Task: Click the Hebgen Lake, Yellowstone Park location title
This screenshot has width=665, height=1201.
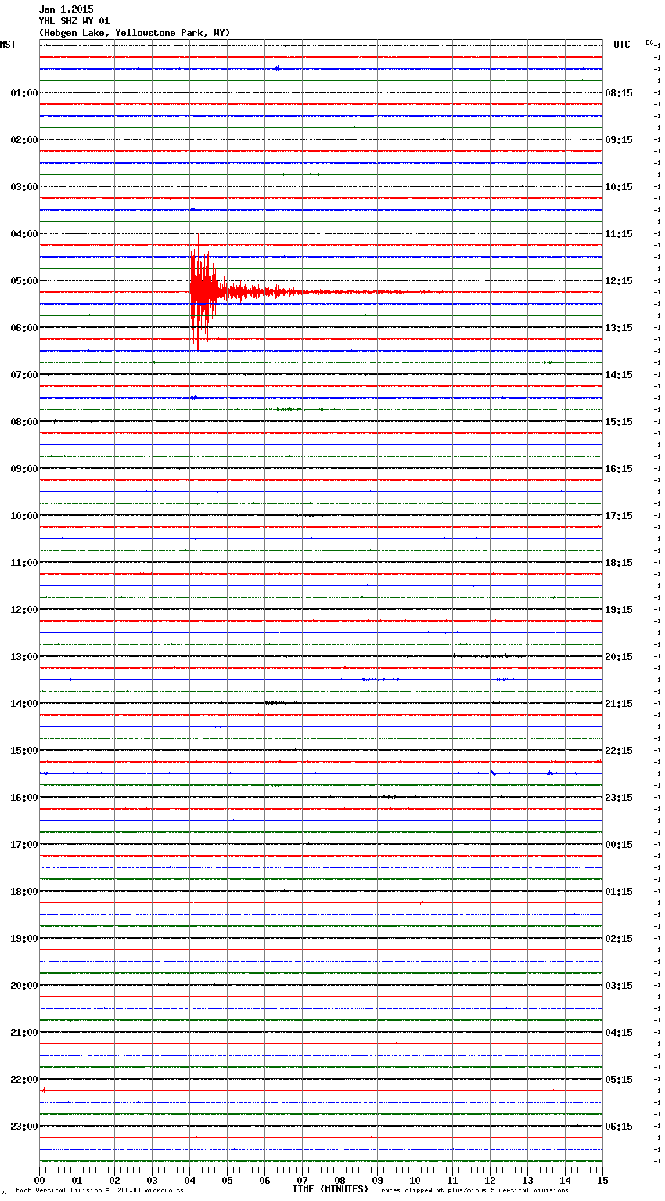Action: tap(135, 33)
